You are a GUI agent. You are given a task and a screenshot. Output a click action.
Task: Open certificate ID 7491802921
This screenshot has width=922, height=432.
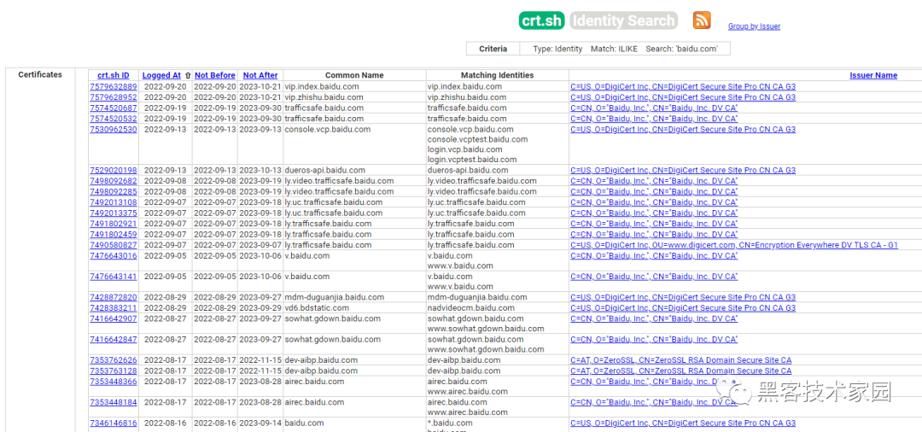[114, 224]
